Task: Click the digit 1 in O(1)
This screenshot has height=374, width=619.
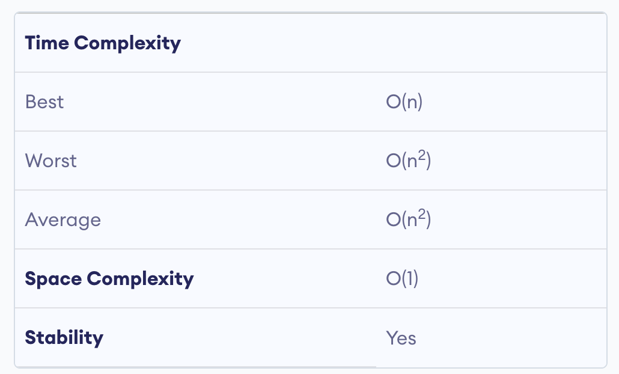Action: click(409, 278)
